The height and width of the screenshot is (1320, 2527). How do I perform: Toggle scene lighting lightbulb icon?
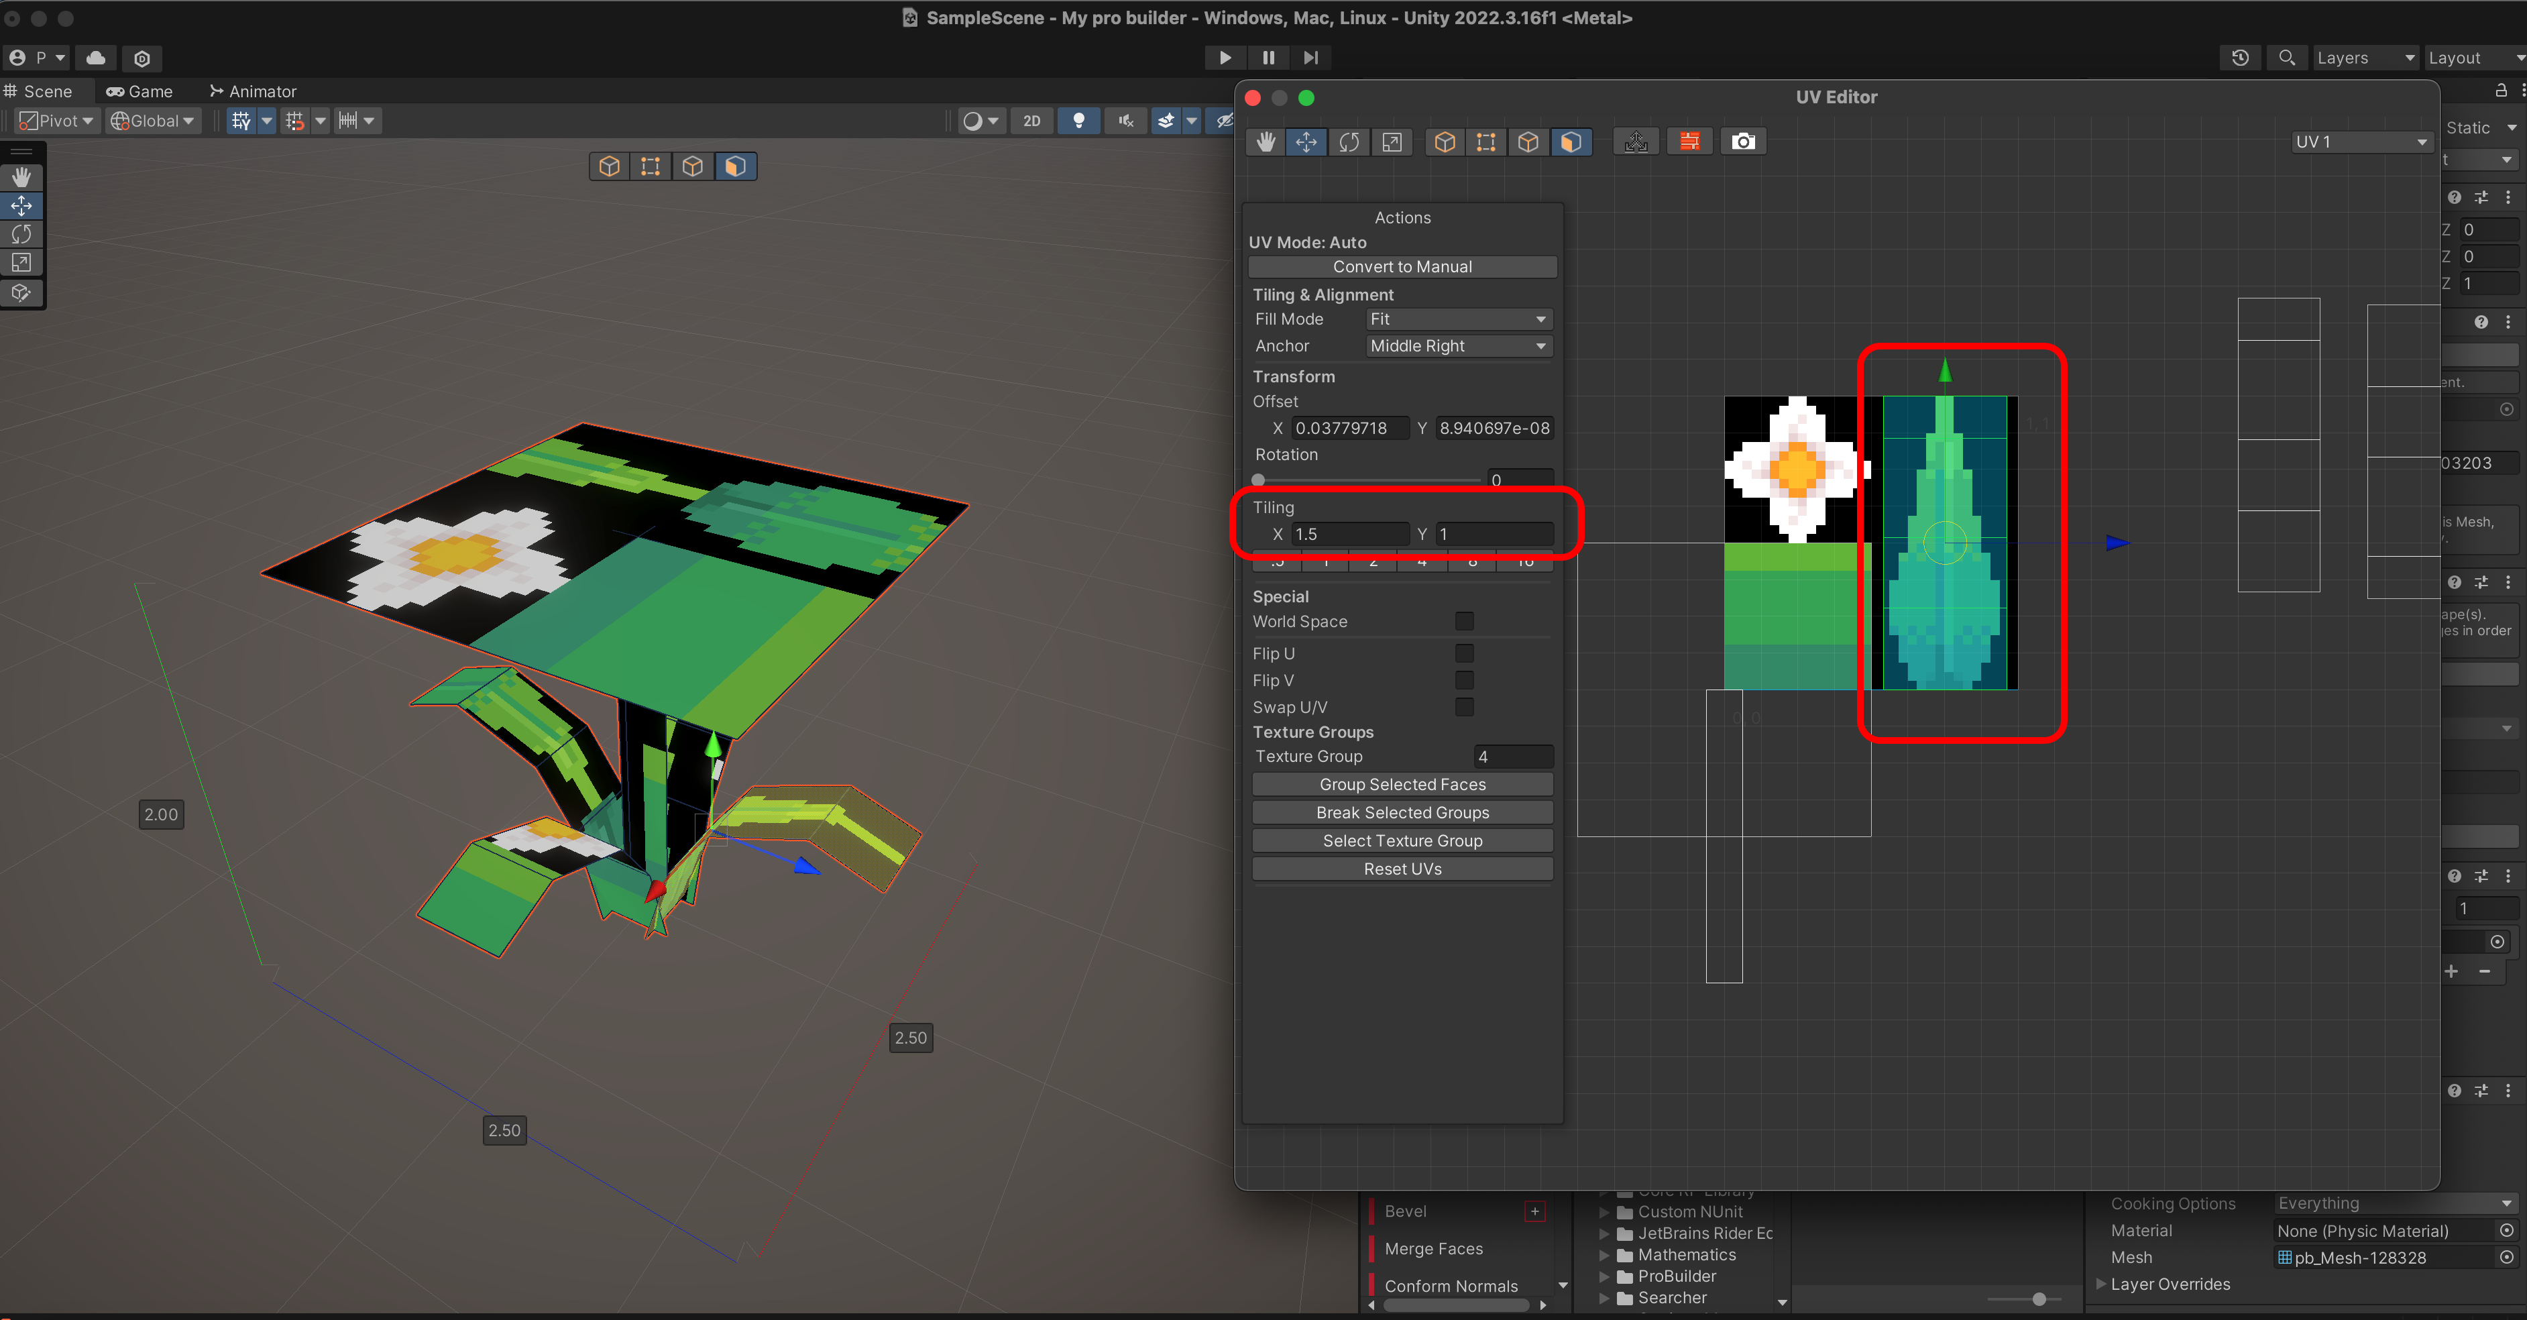tap(1078, 121)
